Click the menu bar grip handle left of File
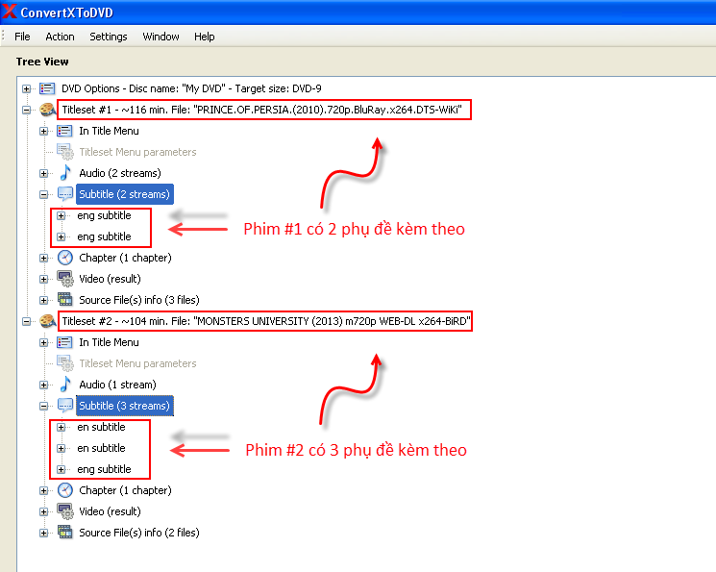Viewport: 716px width, 572px height. [x=4, y=37]
